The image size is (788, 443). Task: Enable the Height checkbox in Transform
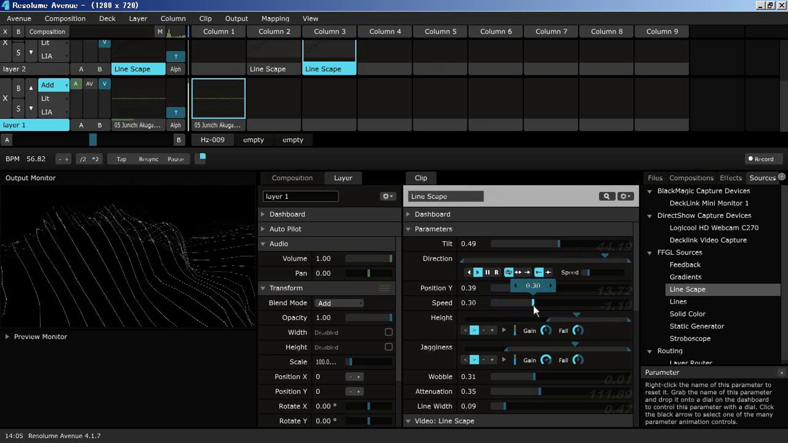pyautogui.click(x=388, y=347)
